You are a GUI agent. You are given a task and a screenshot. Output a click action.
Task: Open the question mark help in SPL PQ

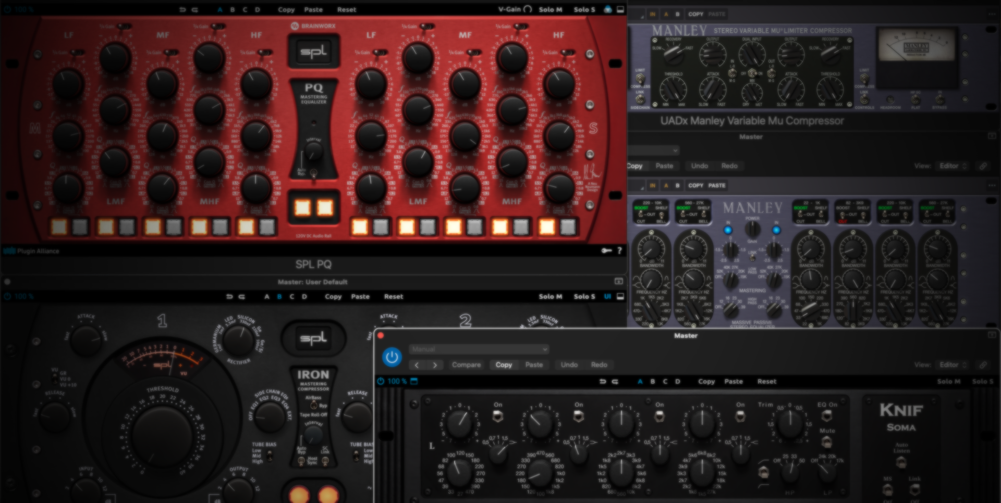coord(619,250)
